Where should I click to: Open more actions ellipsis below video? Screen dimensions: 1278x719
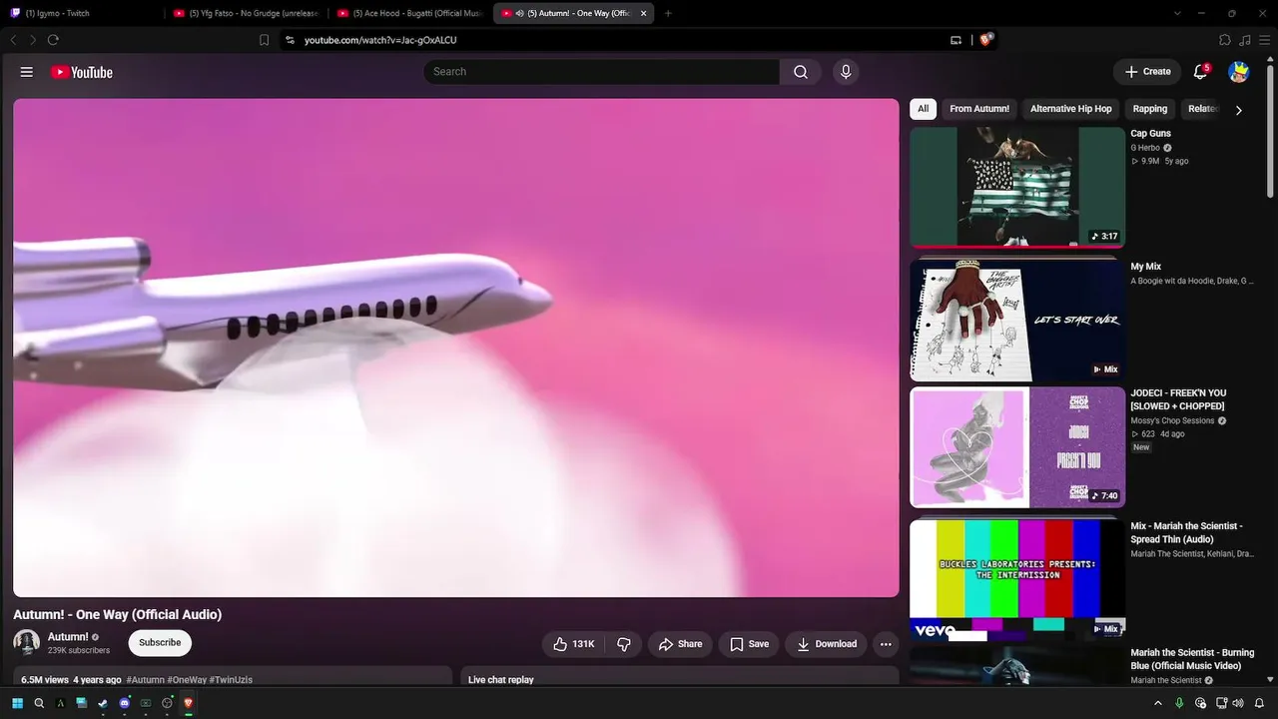tap(886, 644)
